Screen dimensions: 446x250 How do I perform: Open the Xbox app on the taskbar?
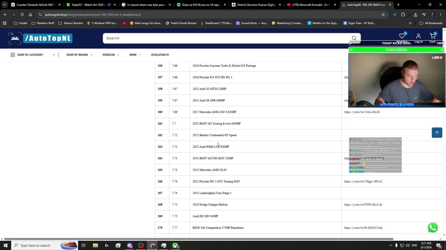175,245
